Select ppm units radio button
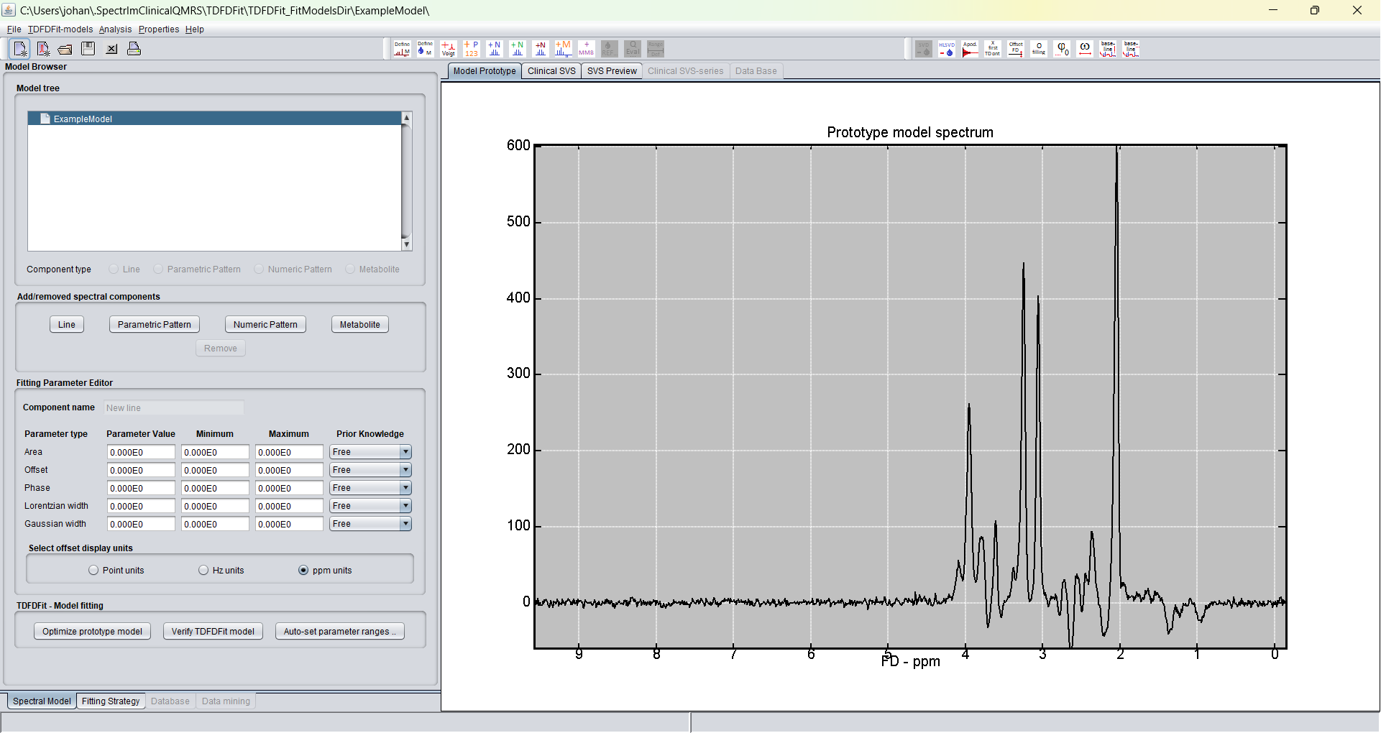1381x733 pixels. point(303,570)
